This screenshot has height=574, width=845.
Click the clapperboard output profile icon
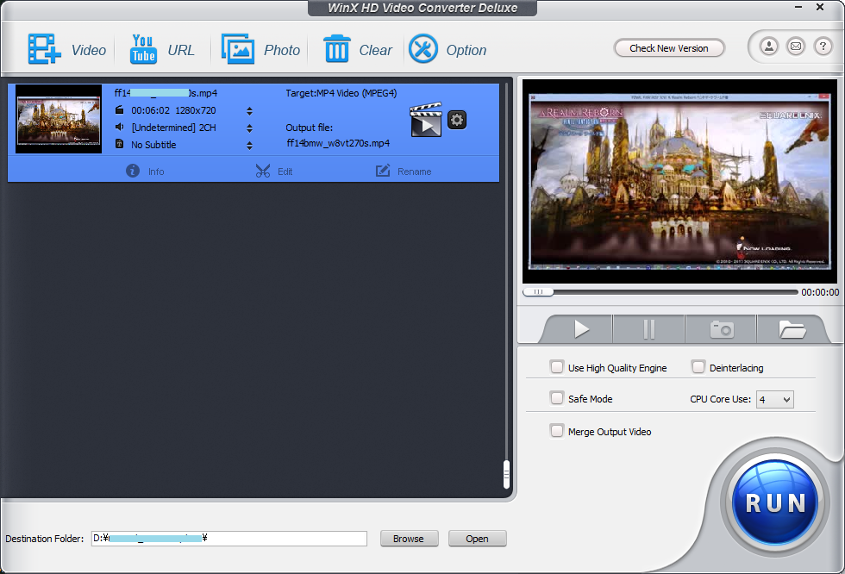(426, 121)
